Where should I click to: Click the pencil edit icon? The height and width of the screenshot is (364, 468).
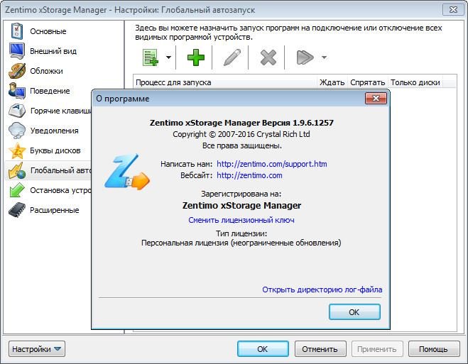232,57
